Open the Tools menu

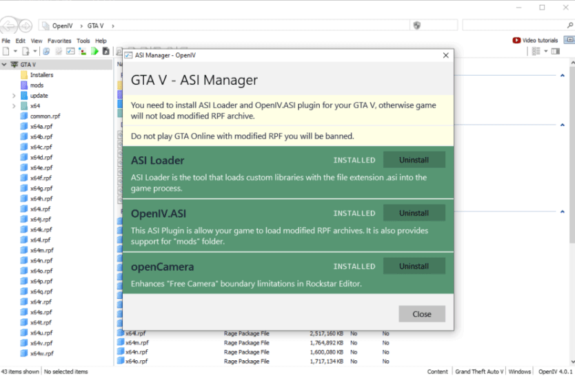click(83, 41)
